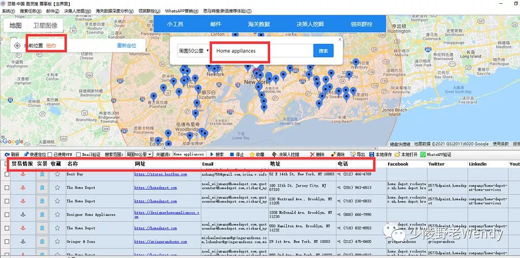Click the 关键词 keyword field in toolbar
The image size is (520, 258).
coord(189,155)
